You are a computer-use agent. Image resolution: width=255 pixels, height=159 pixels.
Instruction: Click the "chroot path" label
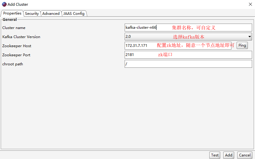pos(12,64)
